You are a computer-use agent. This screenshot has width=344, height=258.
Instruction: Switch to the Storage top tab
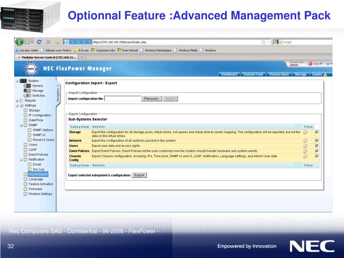[301, 74]
